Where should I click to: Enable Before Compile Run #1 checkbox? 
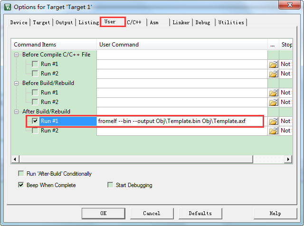coord(35,64)
